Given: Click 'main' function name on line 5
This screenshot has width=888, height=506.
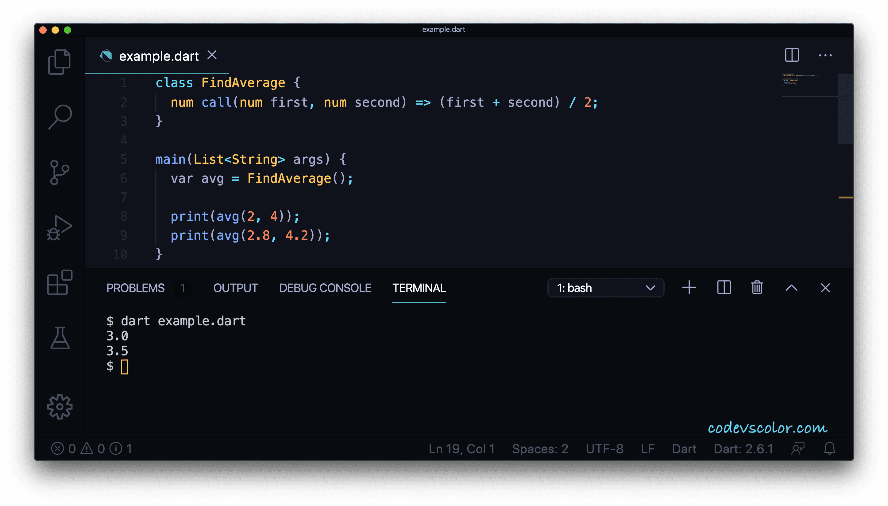Looking at the screenshot, I should click(170, 159).
